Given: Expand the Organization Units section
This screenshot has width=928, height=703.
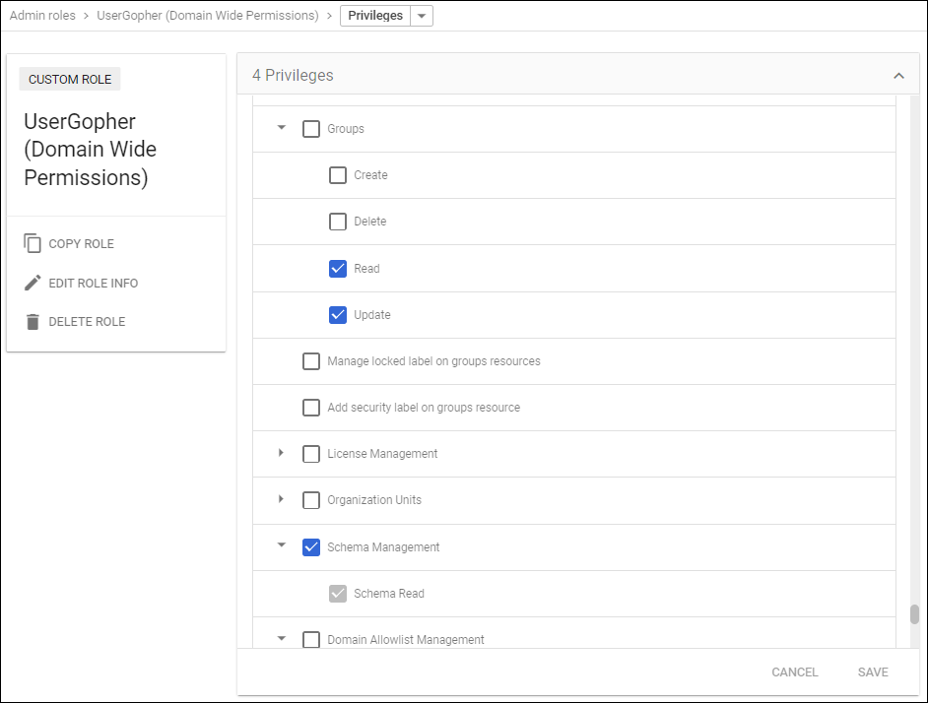Looking at the screenshot, I should pyautogui.click(x=281, y=499).
